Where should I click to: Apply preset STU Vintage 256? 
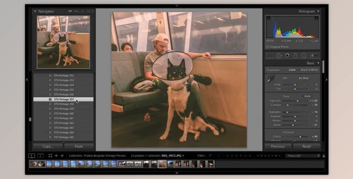pos(63,94)
